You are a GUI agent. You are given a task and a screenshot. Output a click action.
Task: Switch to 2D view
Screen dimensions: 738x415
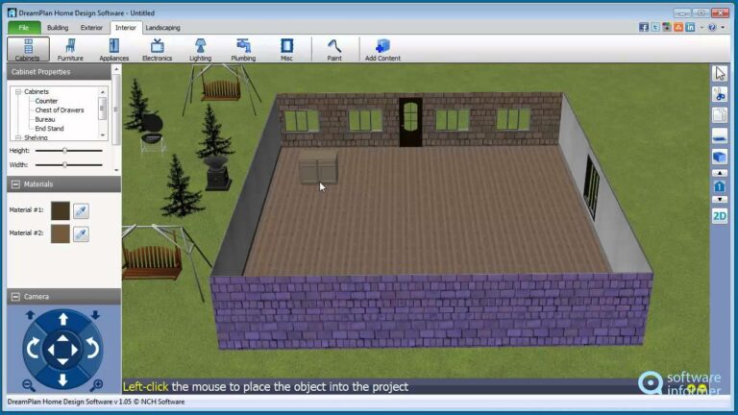[720, 216]
